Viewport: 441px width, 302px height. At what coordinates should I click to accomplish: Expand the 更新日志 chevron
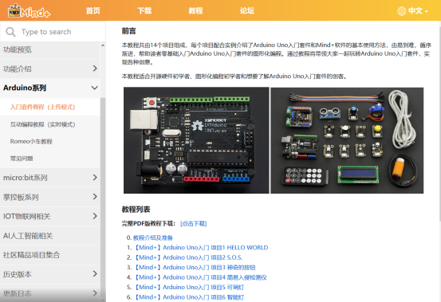coord(95,293)
